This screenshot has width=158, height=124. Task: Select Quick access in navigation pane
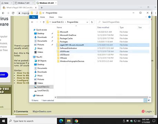click(41, 30)
